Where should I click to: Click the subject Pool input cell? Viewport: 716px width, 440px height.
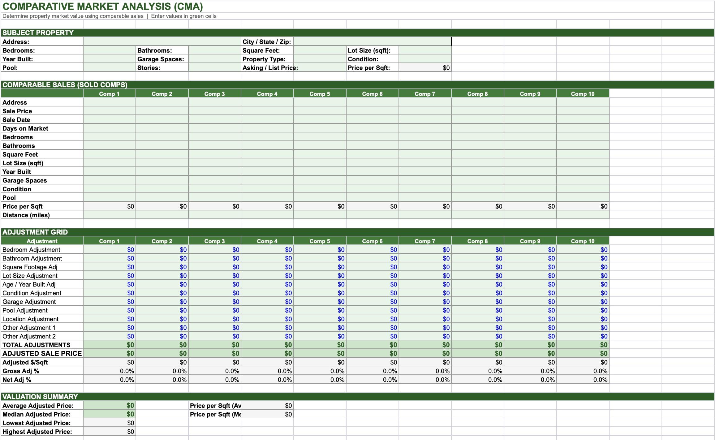pyautogui.click(x=110, y=67)
